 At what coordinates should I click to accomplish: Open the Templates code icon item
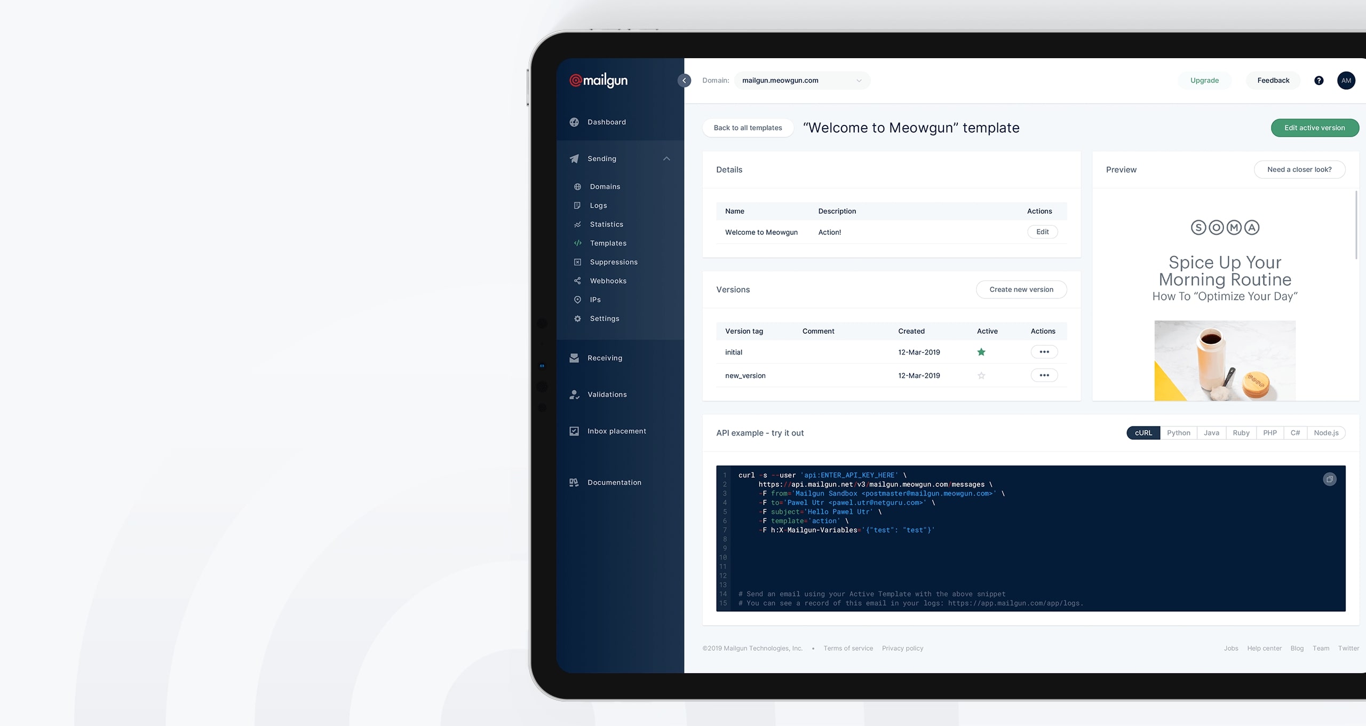577,243
